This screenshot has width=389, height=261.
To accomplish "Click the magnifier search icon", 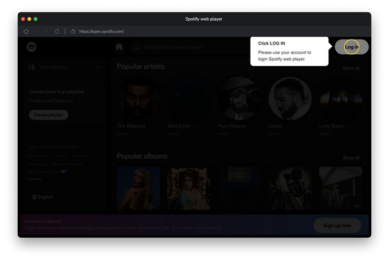I will (x=136, y=47).
